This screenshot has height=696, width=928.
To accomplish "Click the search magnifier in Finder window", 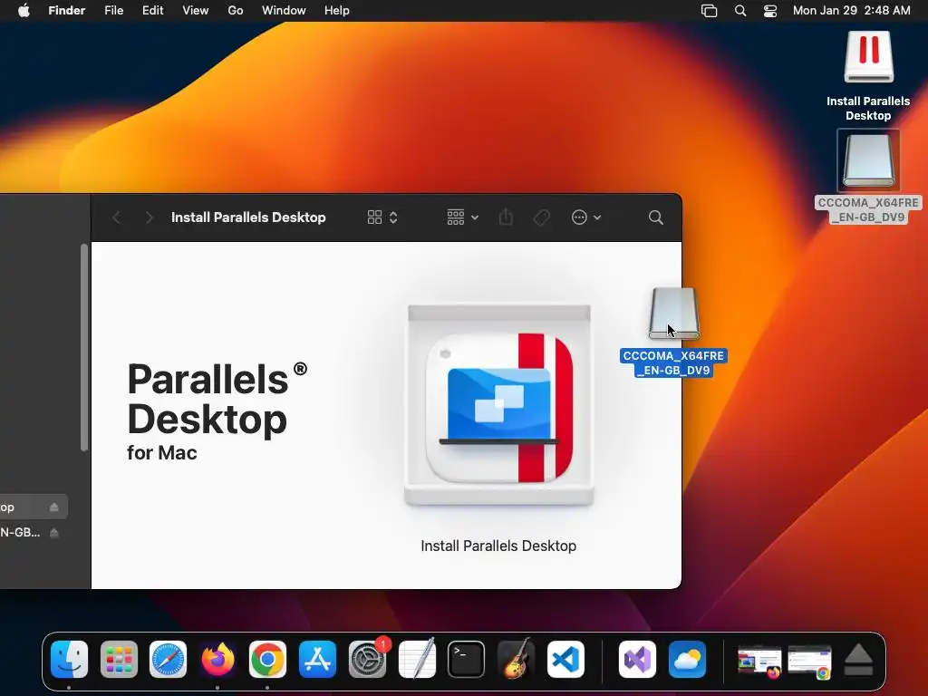I will tap(656, 217).
